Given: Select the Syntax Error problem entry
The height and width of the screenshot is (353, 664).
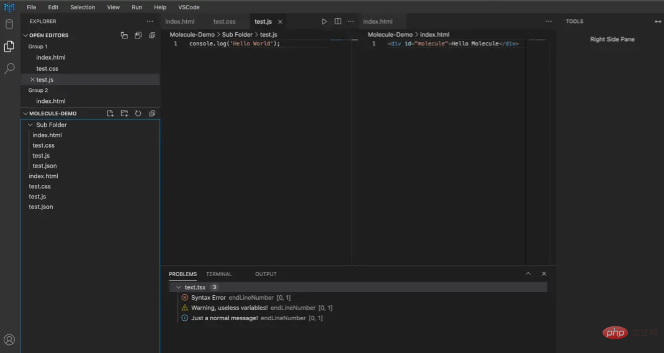Looking at the screenshot, I should [x=209, y=298].
